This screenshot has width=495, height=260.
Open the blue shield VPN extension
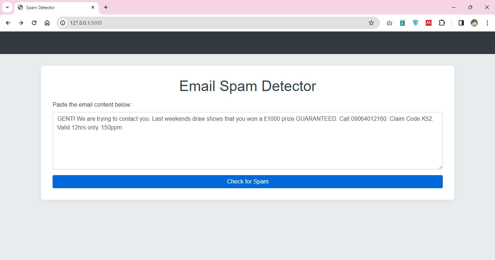point(415,23)
